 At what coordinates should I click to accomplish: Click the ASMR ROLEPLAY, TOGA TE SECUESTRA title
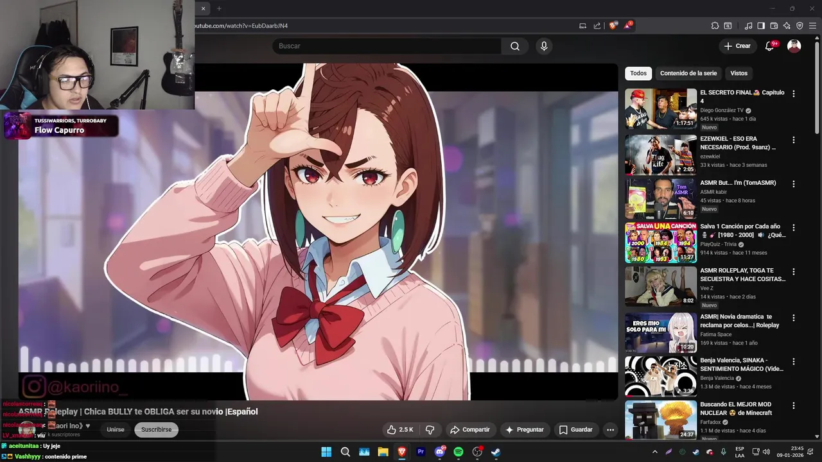742,275
